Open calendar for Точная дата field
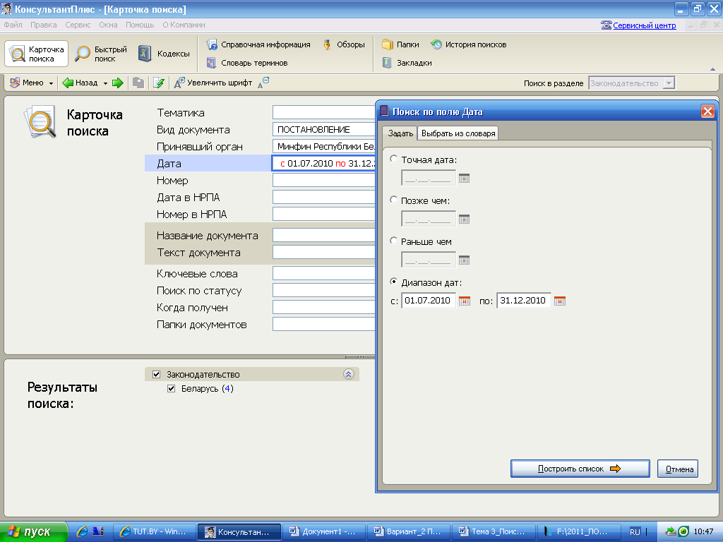Viewport: 723px width, 542px height. [465, 179]
